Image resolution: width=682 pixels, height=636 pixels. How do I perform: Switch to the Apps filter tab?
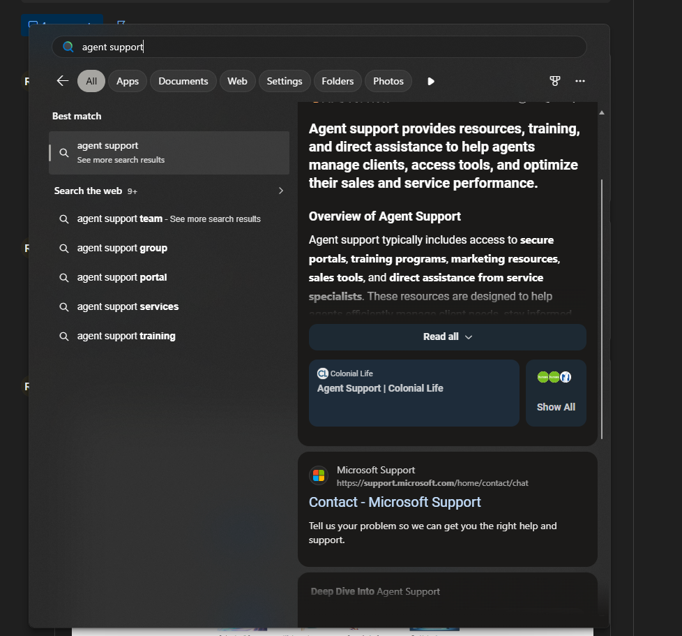(x=128, y=81)
